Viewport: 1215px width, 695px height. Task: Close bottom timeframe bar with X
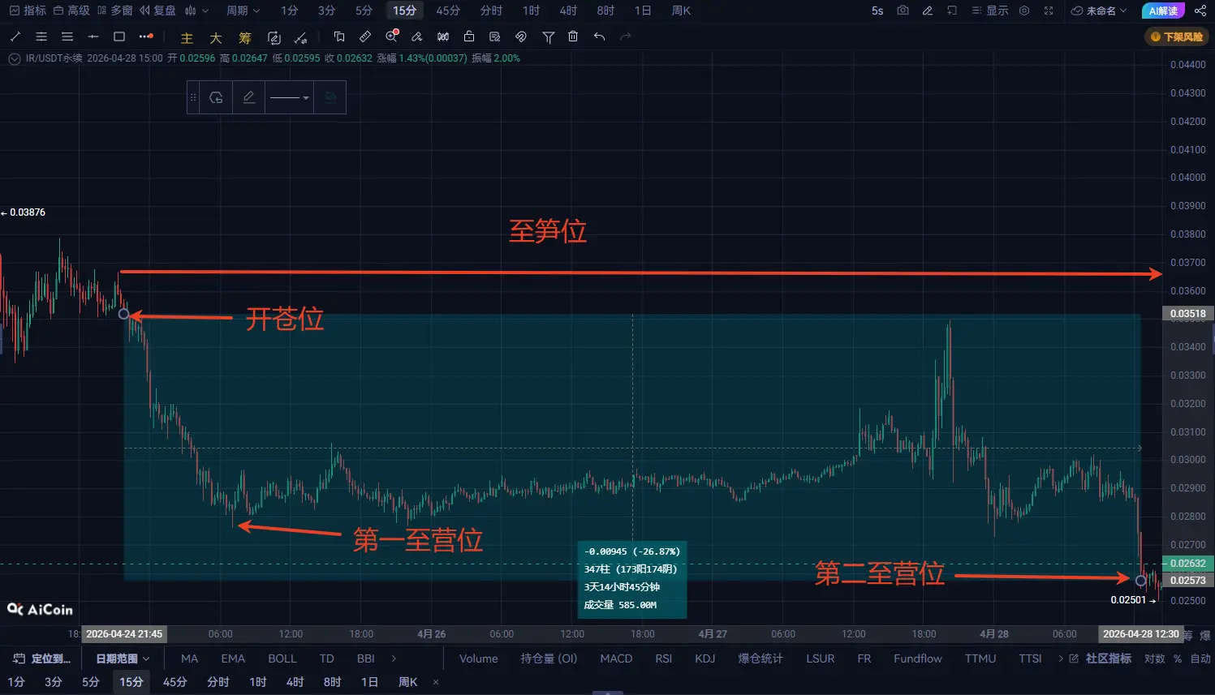click(x=436, y=682)
